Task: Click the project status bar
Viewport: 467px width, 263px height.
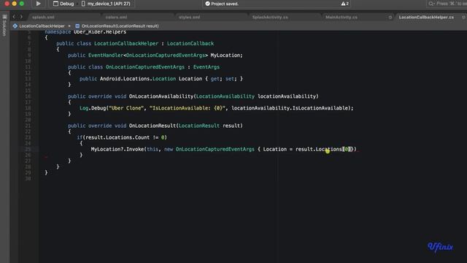Action: pos(277,4)
